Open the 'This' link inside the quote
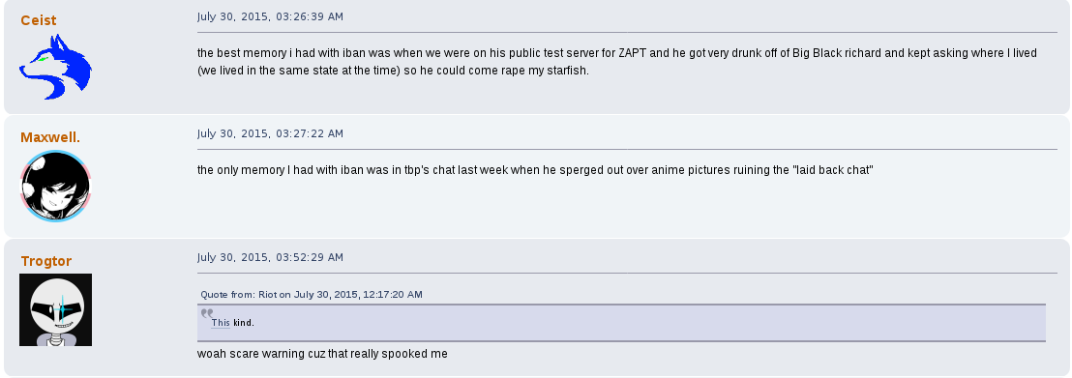The width and height of the screenshot is (1072, 378). click(x=221, y=323)
